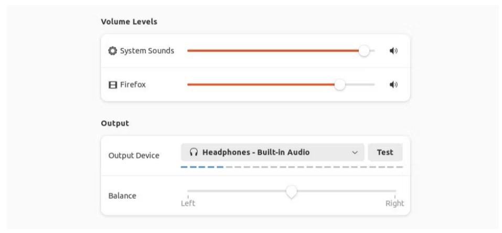Click the System Sounds volume slider handle

[x=364, y=51]
